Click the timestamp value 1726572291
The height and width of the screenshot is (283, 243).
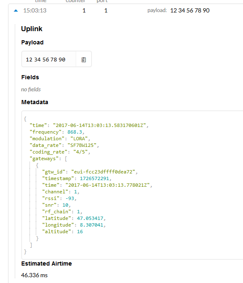tap(94, 178)
